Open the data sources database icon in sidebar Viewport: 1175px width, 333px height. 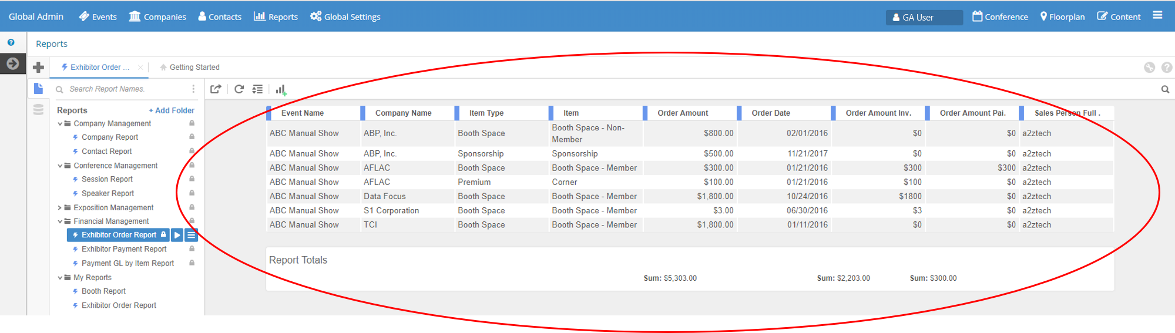coord(38,110)
